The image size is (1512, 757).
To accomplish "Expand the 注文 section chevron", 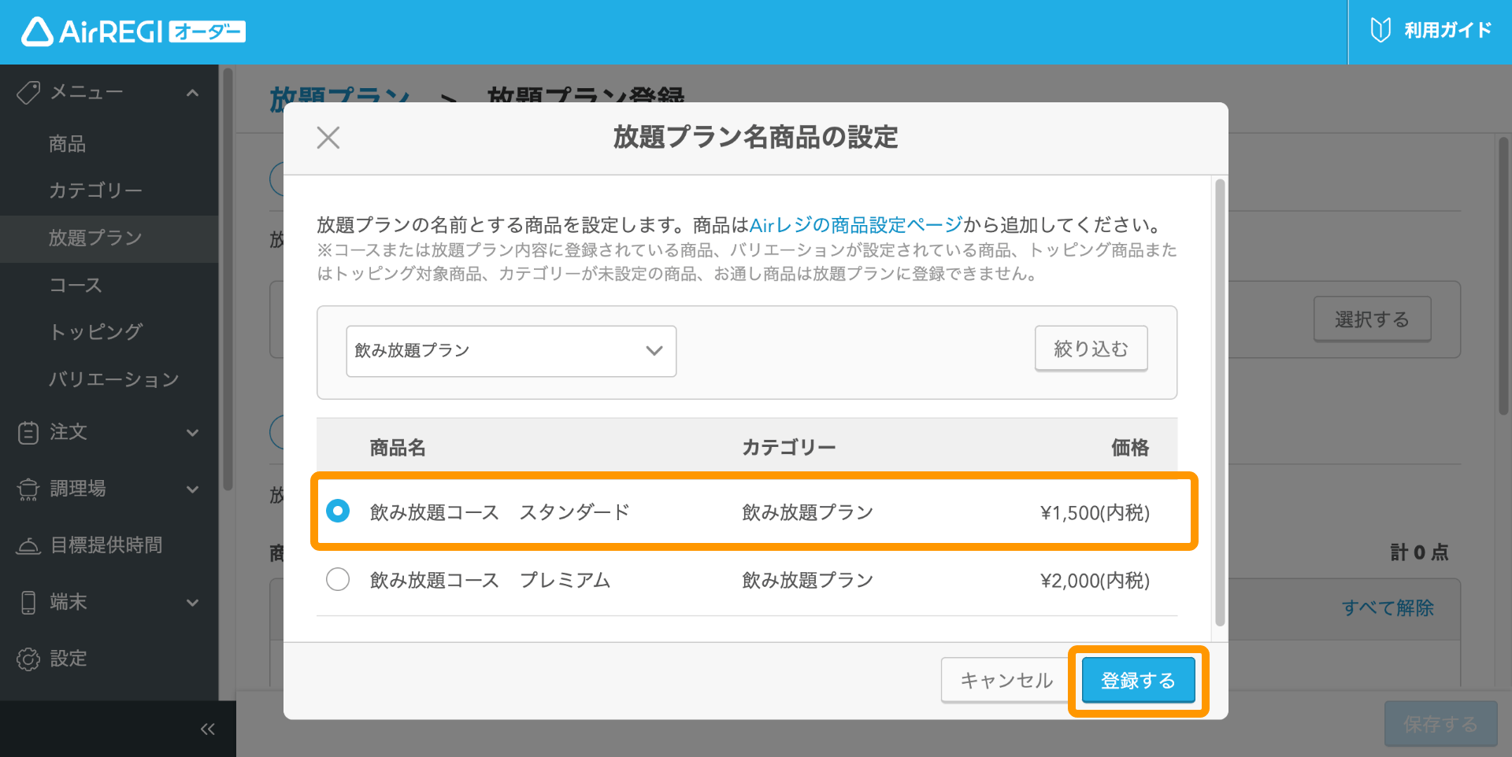I will click(x=192, y=432).
